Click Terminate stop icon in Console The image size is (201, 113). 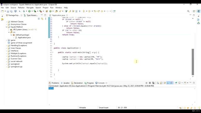click(146, 83)
